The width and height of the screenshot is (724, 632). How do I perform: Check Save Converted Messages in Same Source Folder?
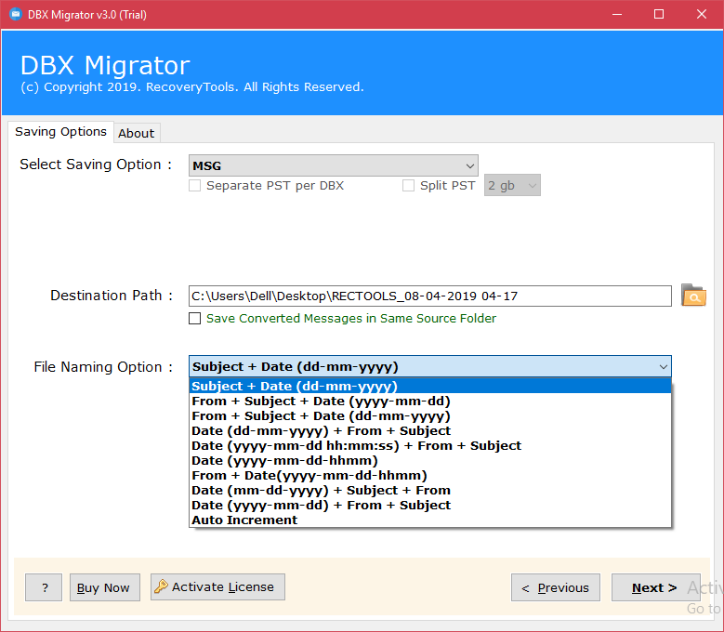[x=195, y=319]
